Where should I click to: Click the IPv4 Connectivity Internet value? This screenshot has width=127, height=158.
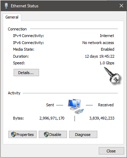point(107,36)
